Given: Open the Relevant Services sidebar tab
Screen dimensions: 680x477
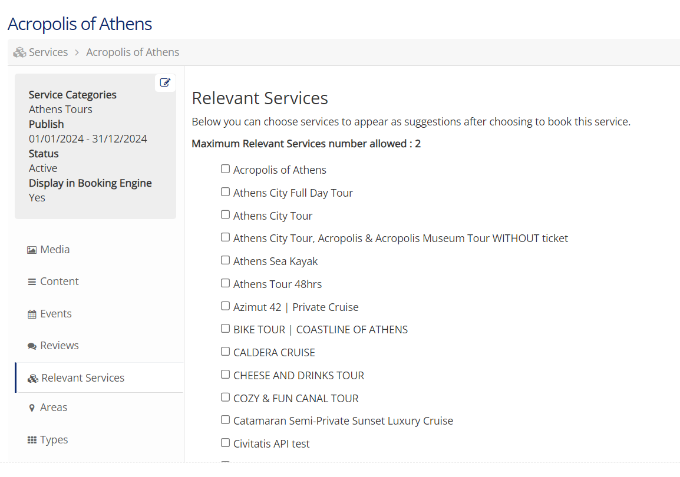Looking at the screenshot, I should 82,378.
